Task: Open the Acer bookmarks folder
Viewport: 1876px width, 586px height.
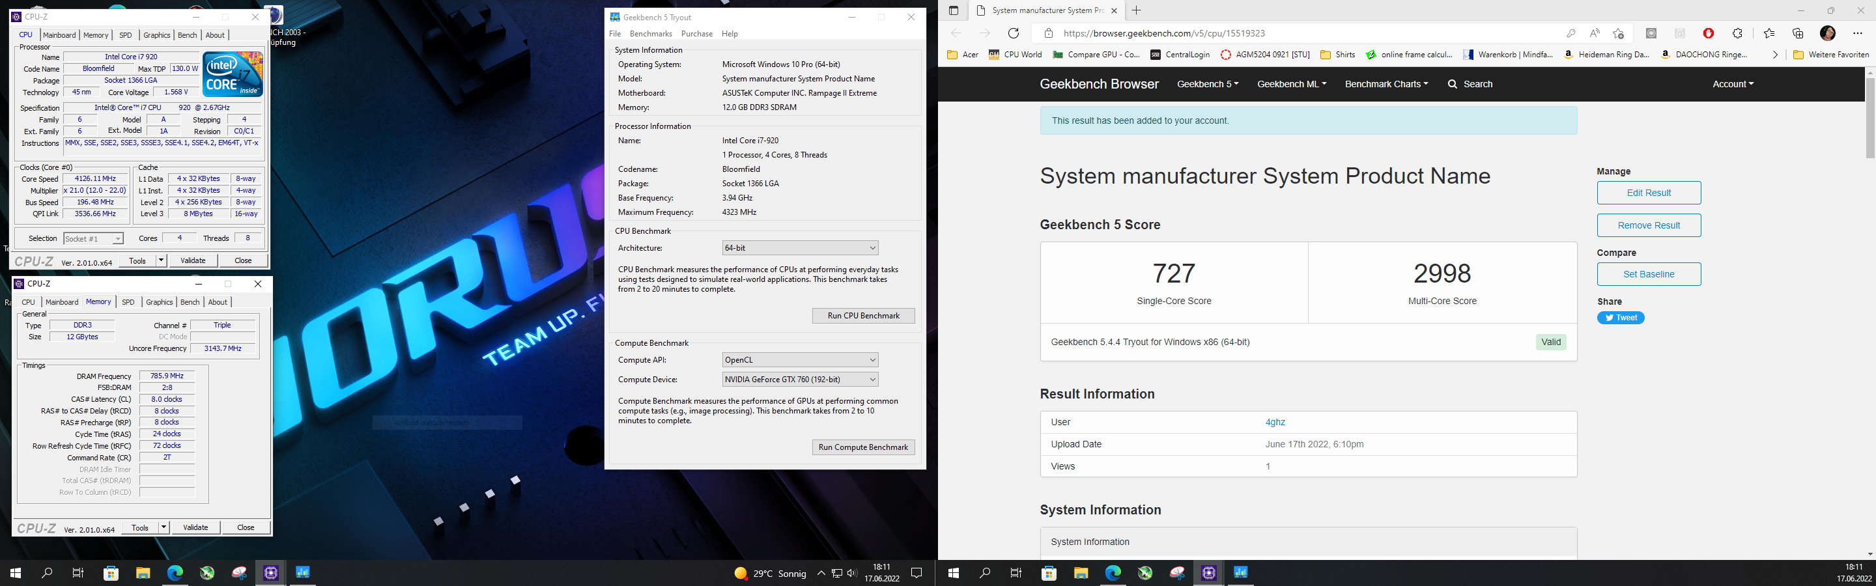Action: pos(963,55)
